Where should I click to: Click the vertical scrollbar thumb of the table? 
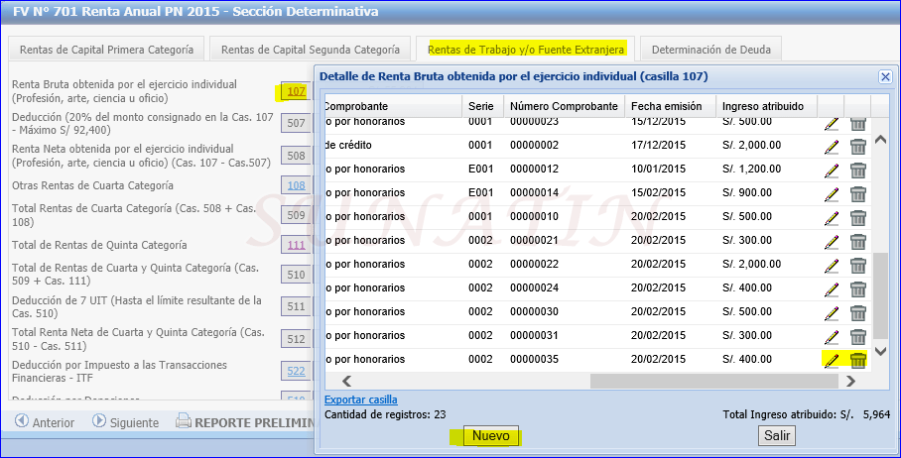(880, 295)
